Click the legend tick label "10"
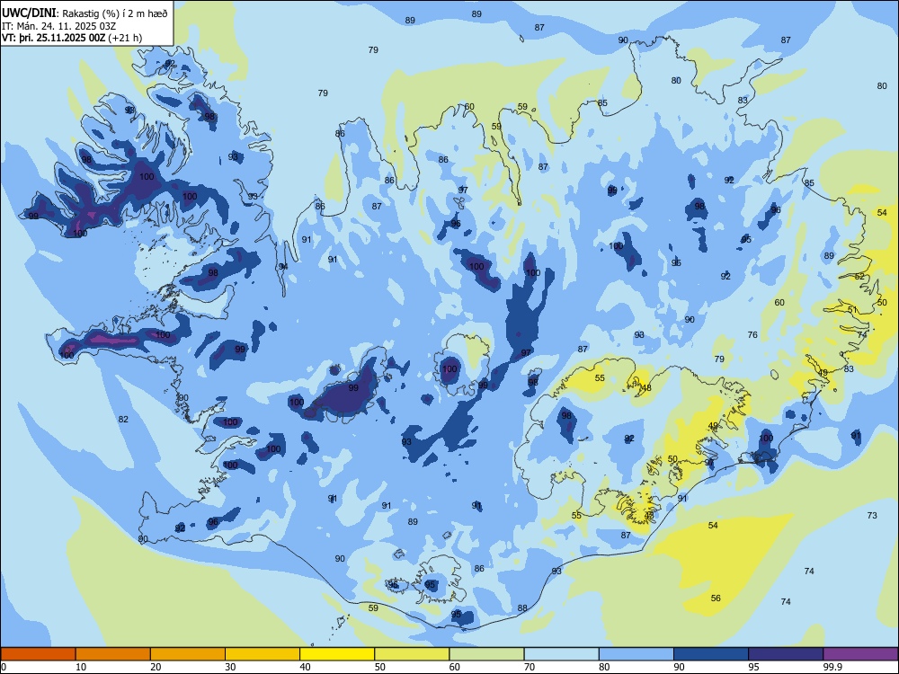This screenshot has height=674, width=899. (81, 667)
